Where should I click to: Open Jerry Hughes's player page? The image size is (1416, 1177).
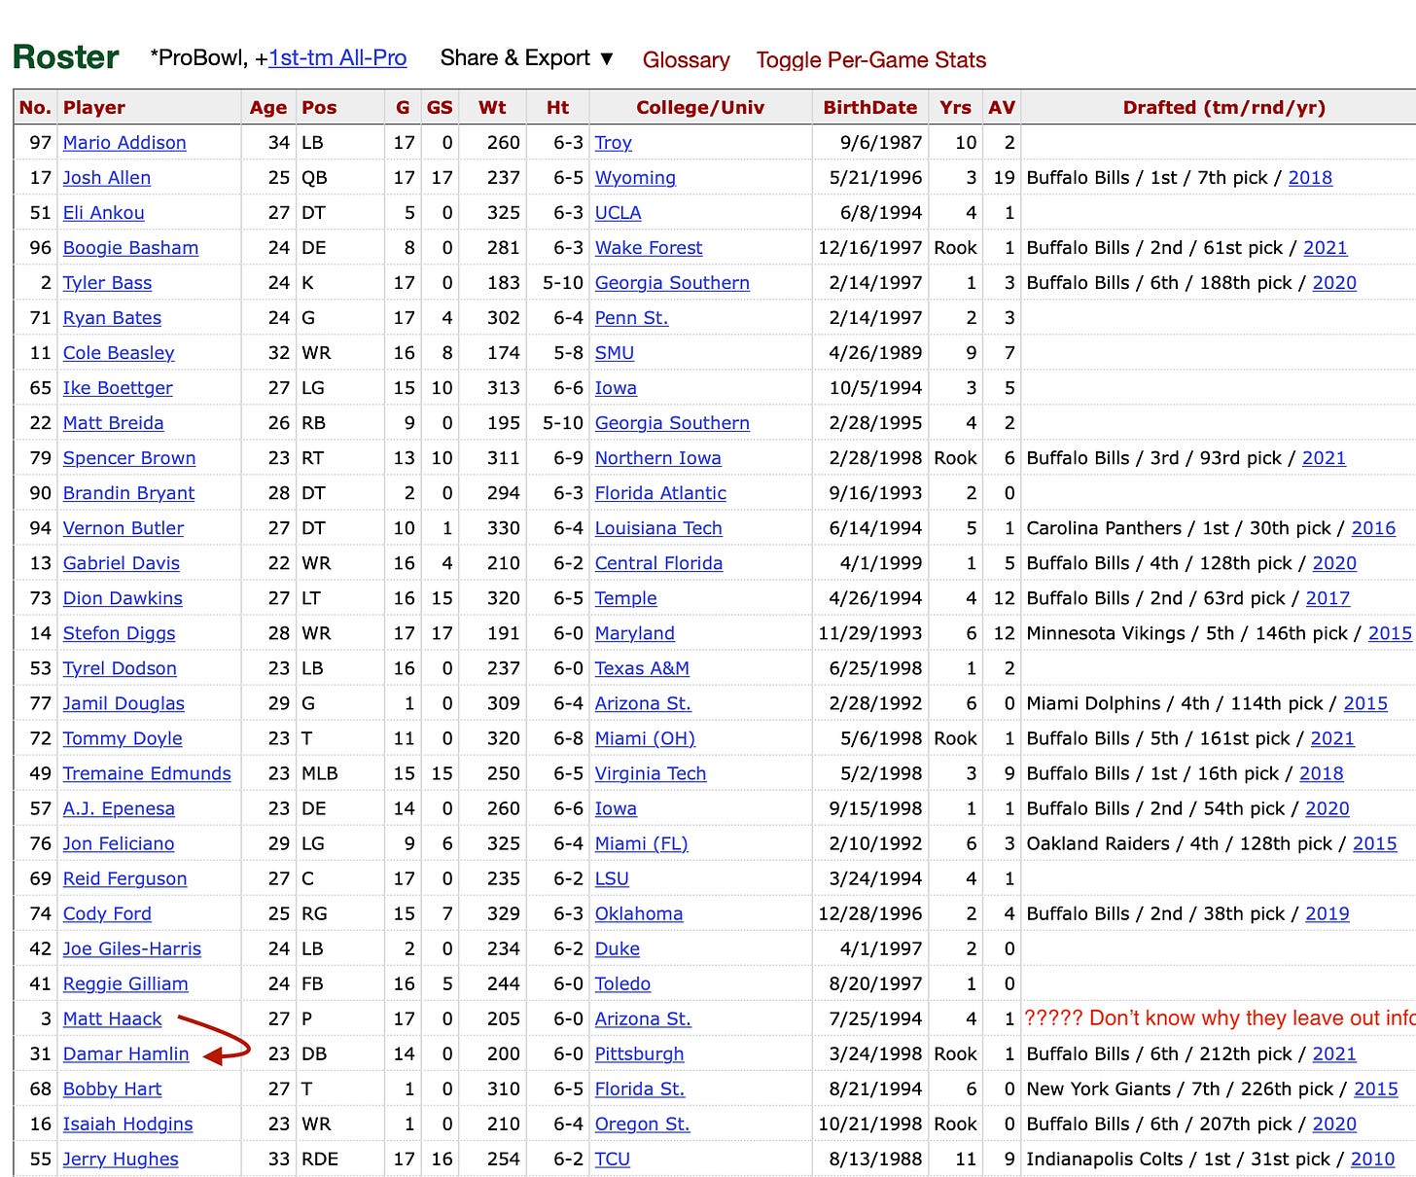click(x=121, y=1159)
